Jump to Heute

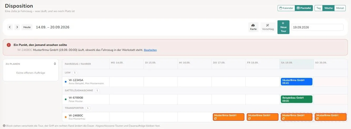pyautogui.click(x=27, y=27)
